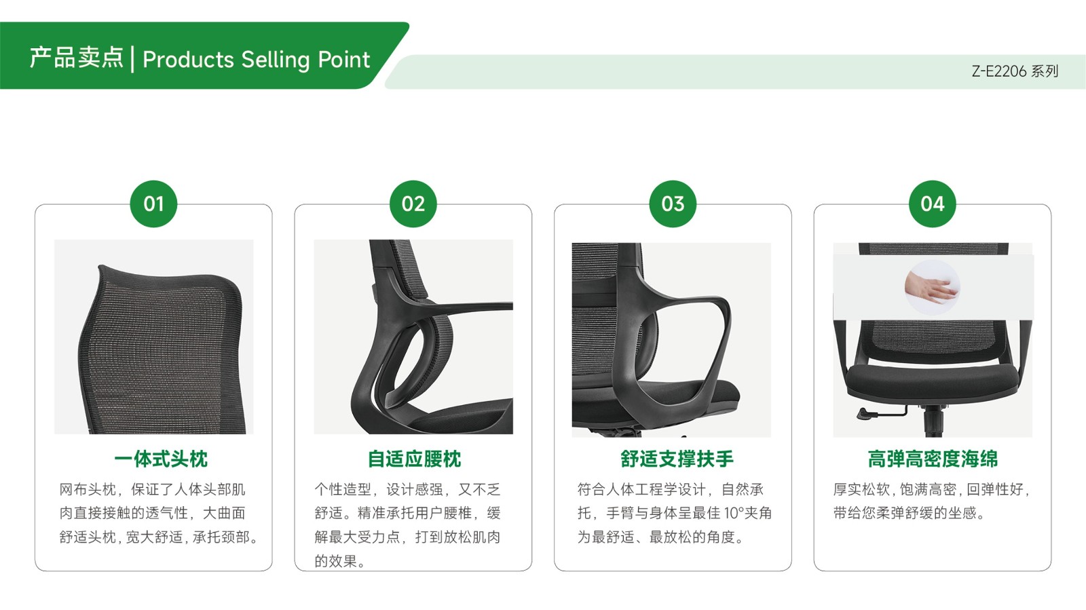Viewport: 1086px width, 610px height.
Task: Click the 产品卖点 Chinese title text
Action: [x=77, y=58]
